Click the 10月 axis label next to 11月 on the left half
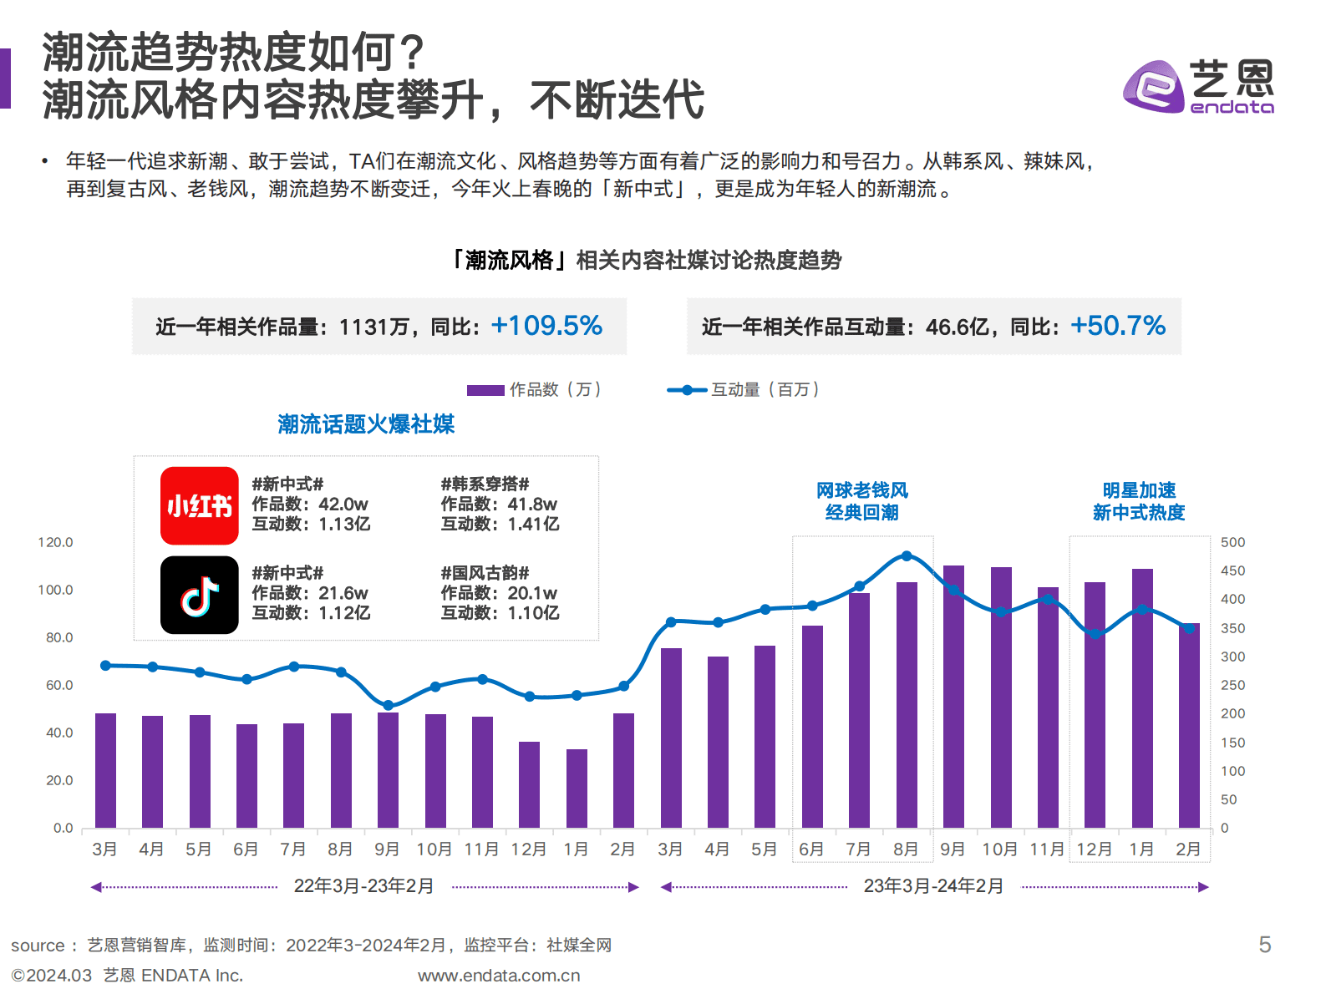Screen dimensions: 1326x994 [x=434, y=849]
